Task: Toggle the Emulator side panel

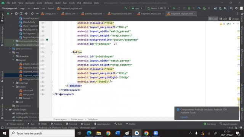Action: 242,115
